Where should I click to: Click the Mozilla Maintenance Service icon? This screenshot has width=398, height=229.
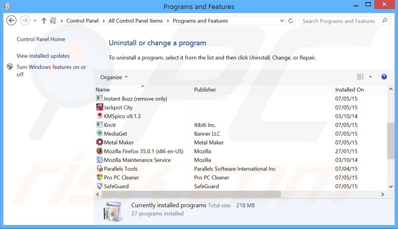pos(100,159)
